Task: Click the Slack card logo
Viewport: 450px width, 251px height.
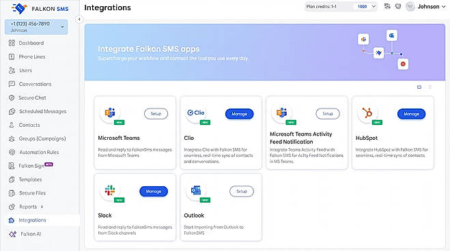Action: tap(110, 190)
